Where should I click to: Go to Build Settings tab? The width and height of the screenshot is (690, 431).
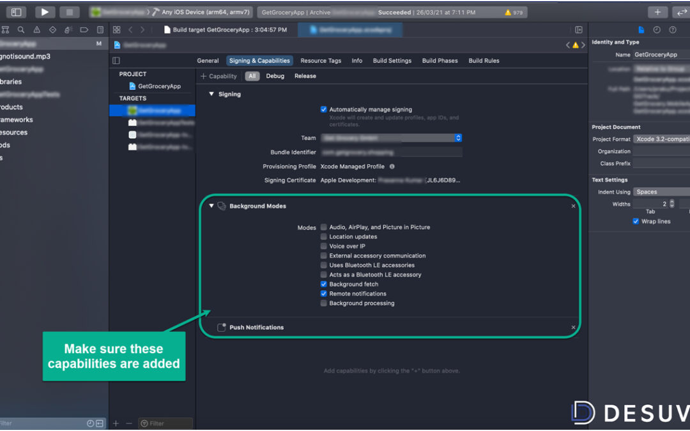click(x=392, y=61)
